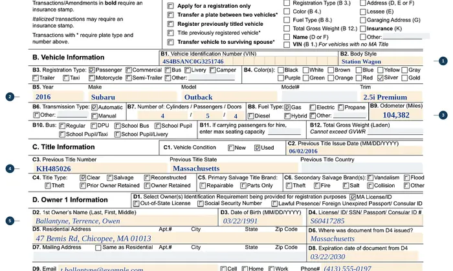Screen dimensions: 453x271
Task: Check the School Bus box
Action: (x=117, y=126)
